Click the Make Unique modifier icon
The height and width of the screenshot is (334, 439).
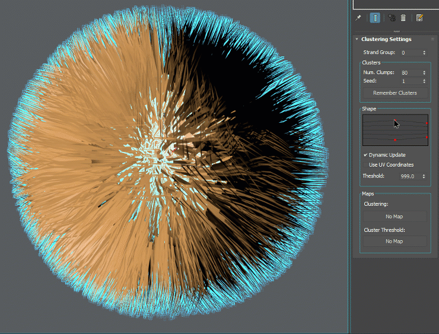point(392,18)
